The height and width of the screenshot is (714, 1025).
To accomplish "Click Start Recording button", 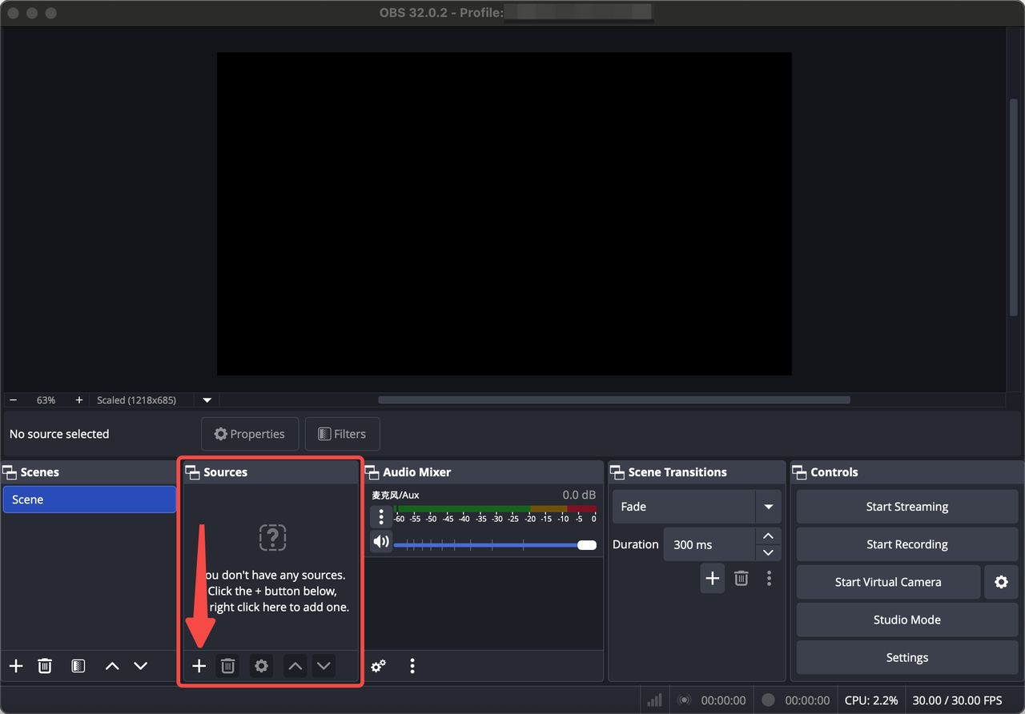I will coord(906,544).
